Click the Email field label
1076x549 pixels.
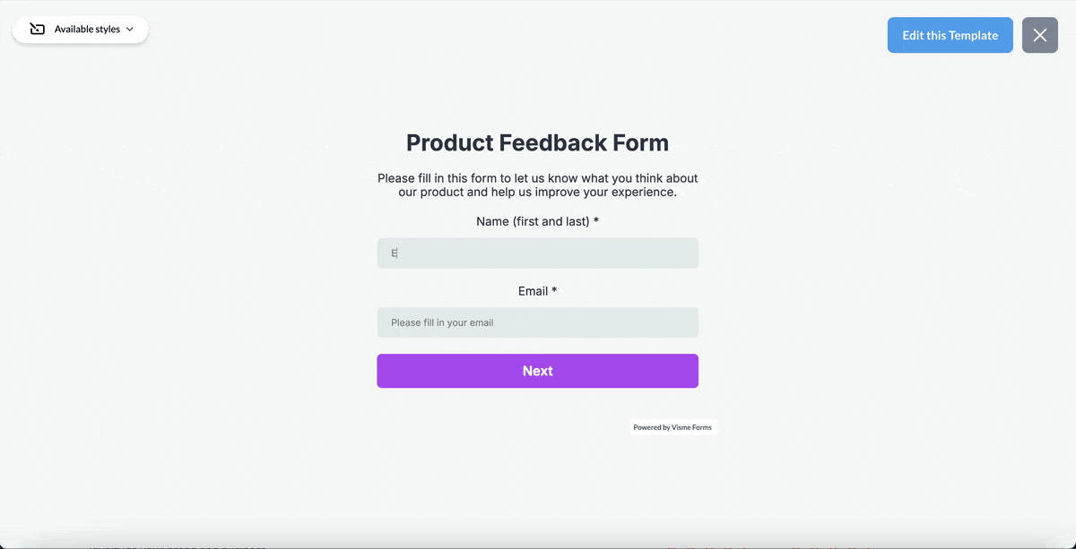[x=532, y=291]
